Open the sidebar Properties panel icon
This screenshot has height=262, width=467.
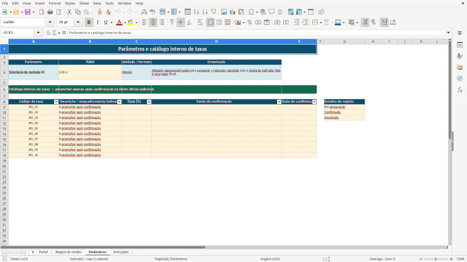tap(460, 45)
